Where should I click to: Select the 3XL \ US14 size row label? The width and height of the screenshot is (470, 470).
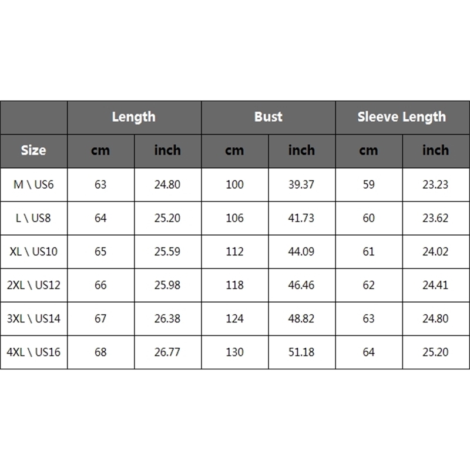coord(33,318)
